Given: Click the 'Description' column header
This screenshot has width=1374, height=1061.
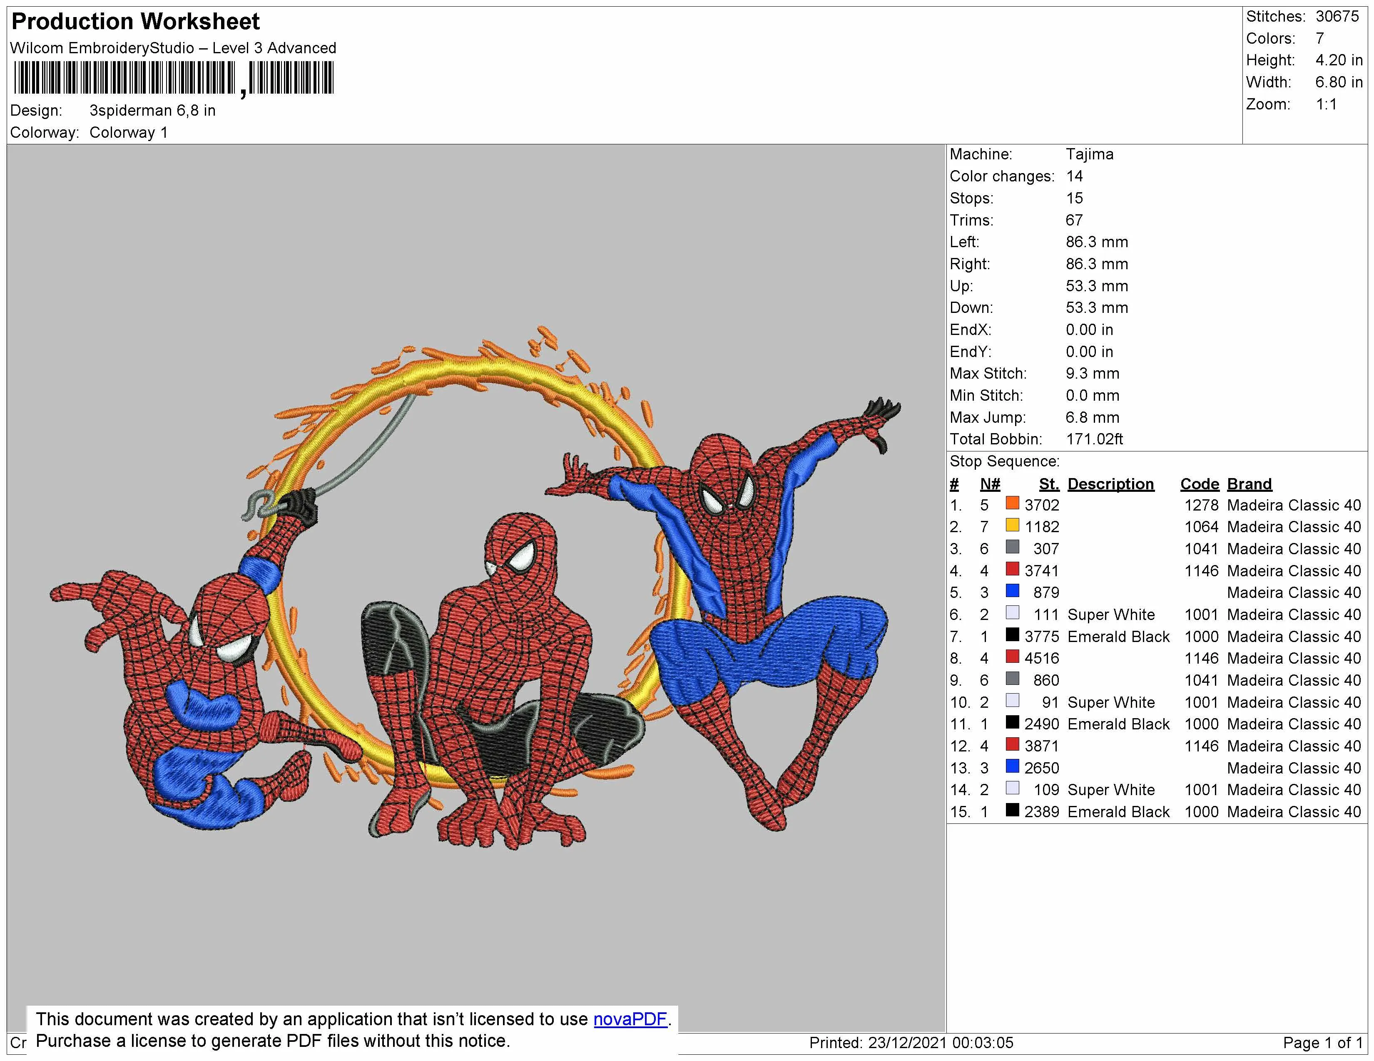Looking at the screenshot, I should point(1110,484).
